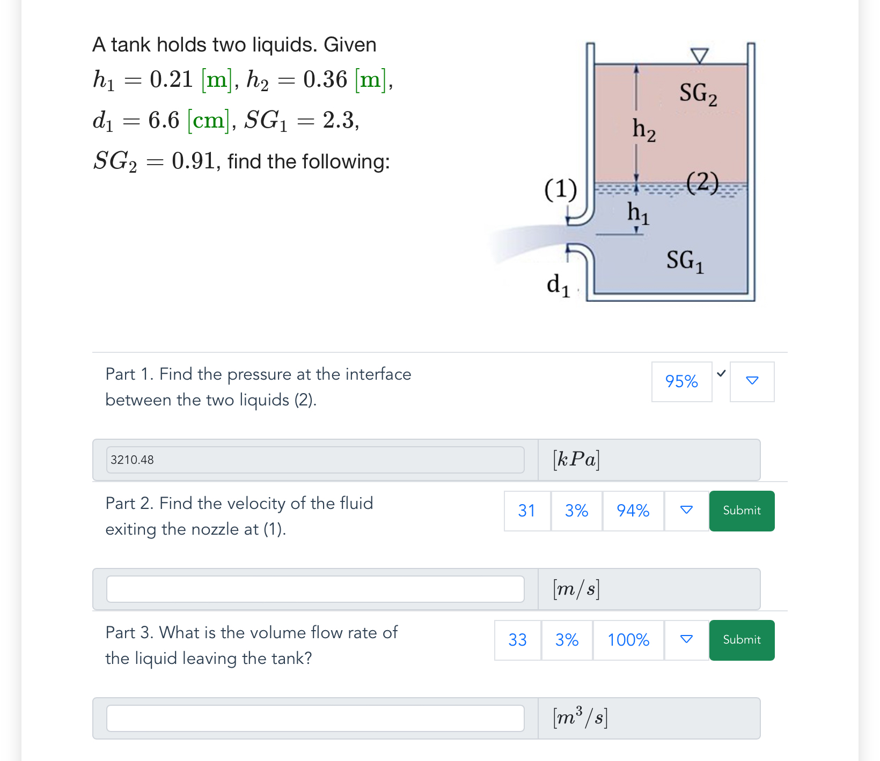The image size is (880, 761).
Task: Submit the answer for Part 3
Action: (742, 640)
